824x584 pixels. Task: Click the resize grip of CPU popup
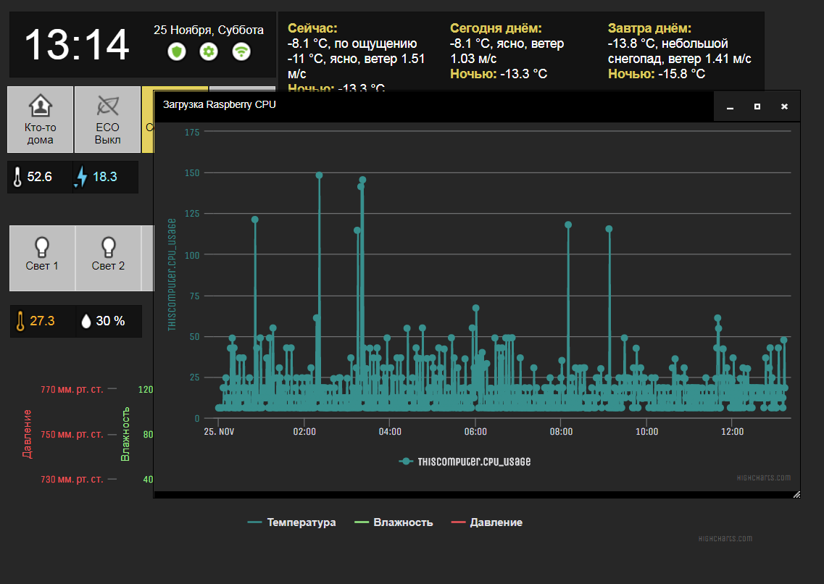796,494
